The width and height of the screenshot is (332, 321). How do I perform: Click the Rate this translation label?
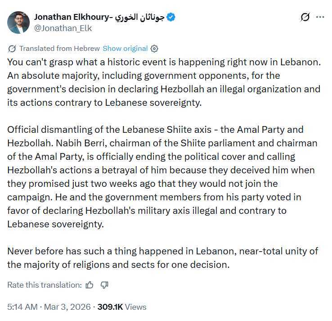click(x=45, y=285)
